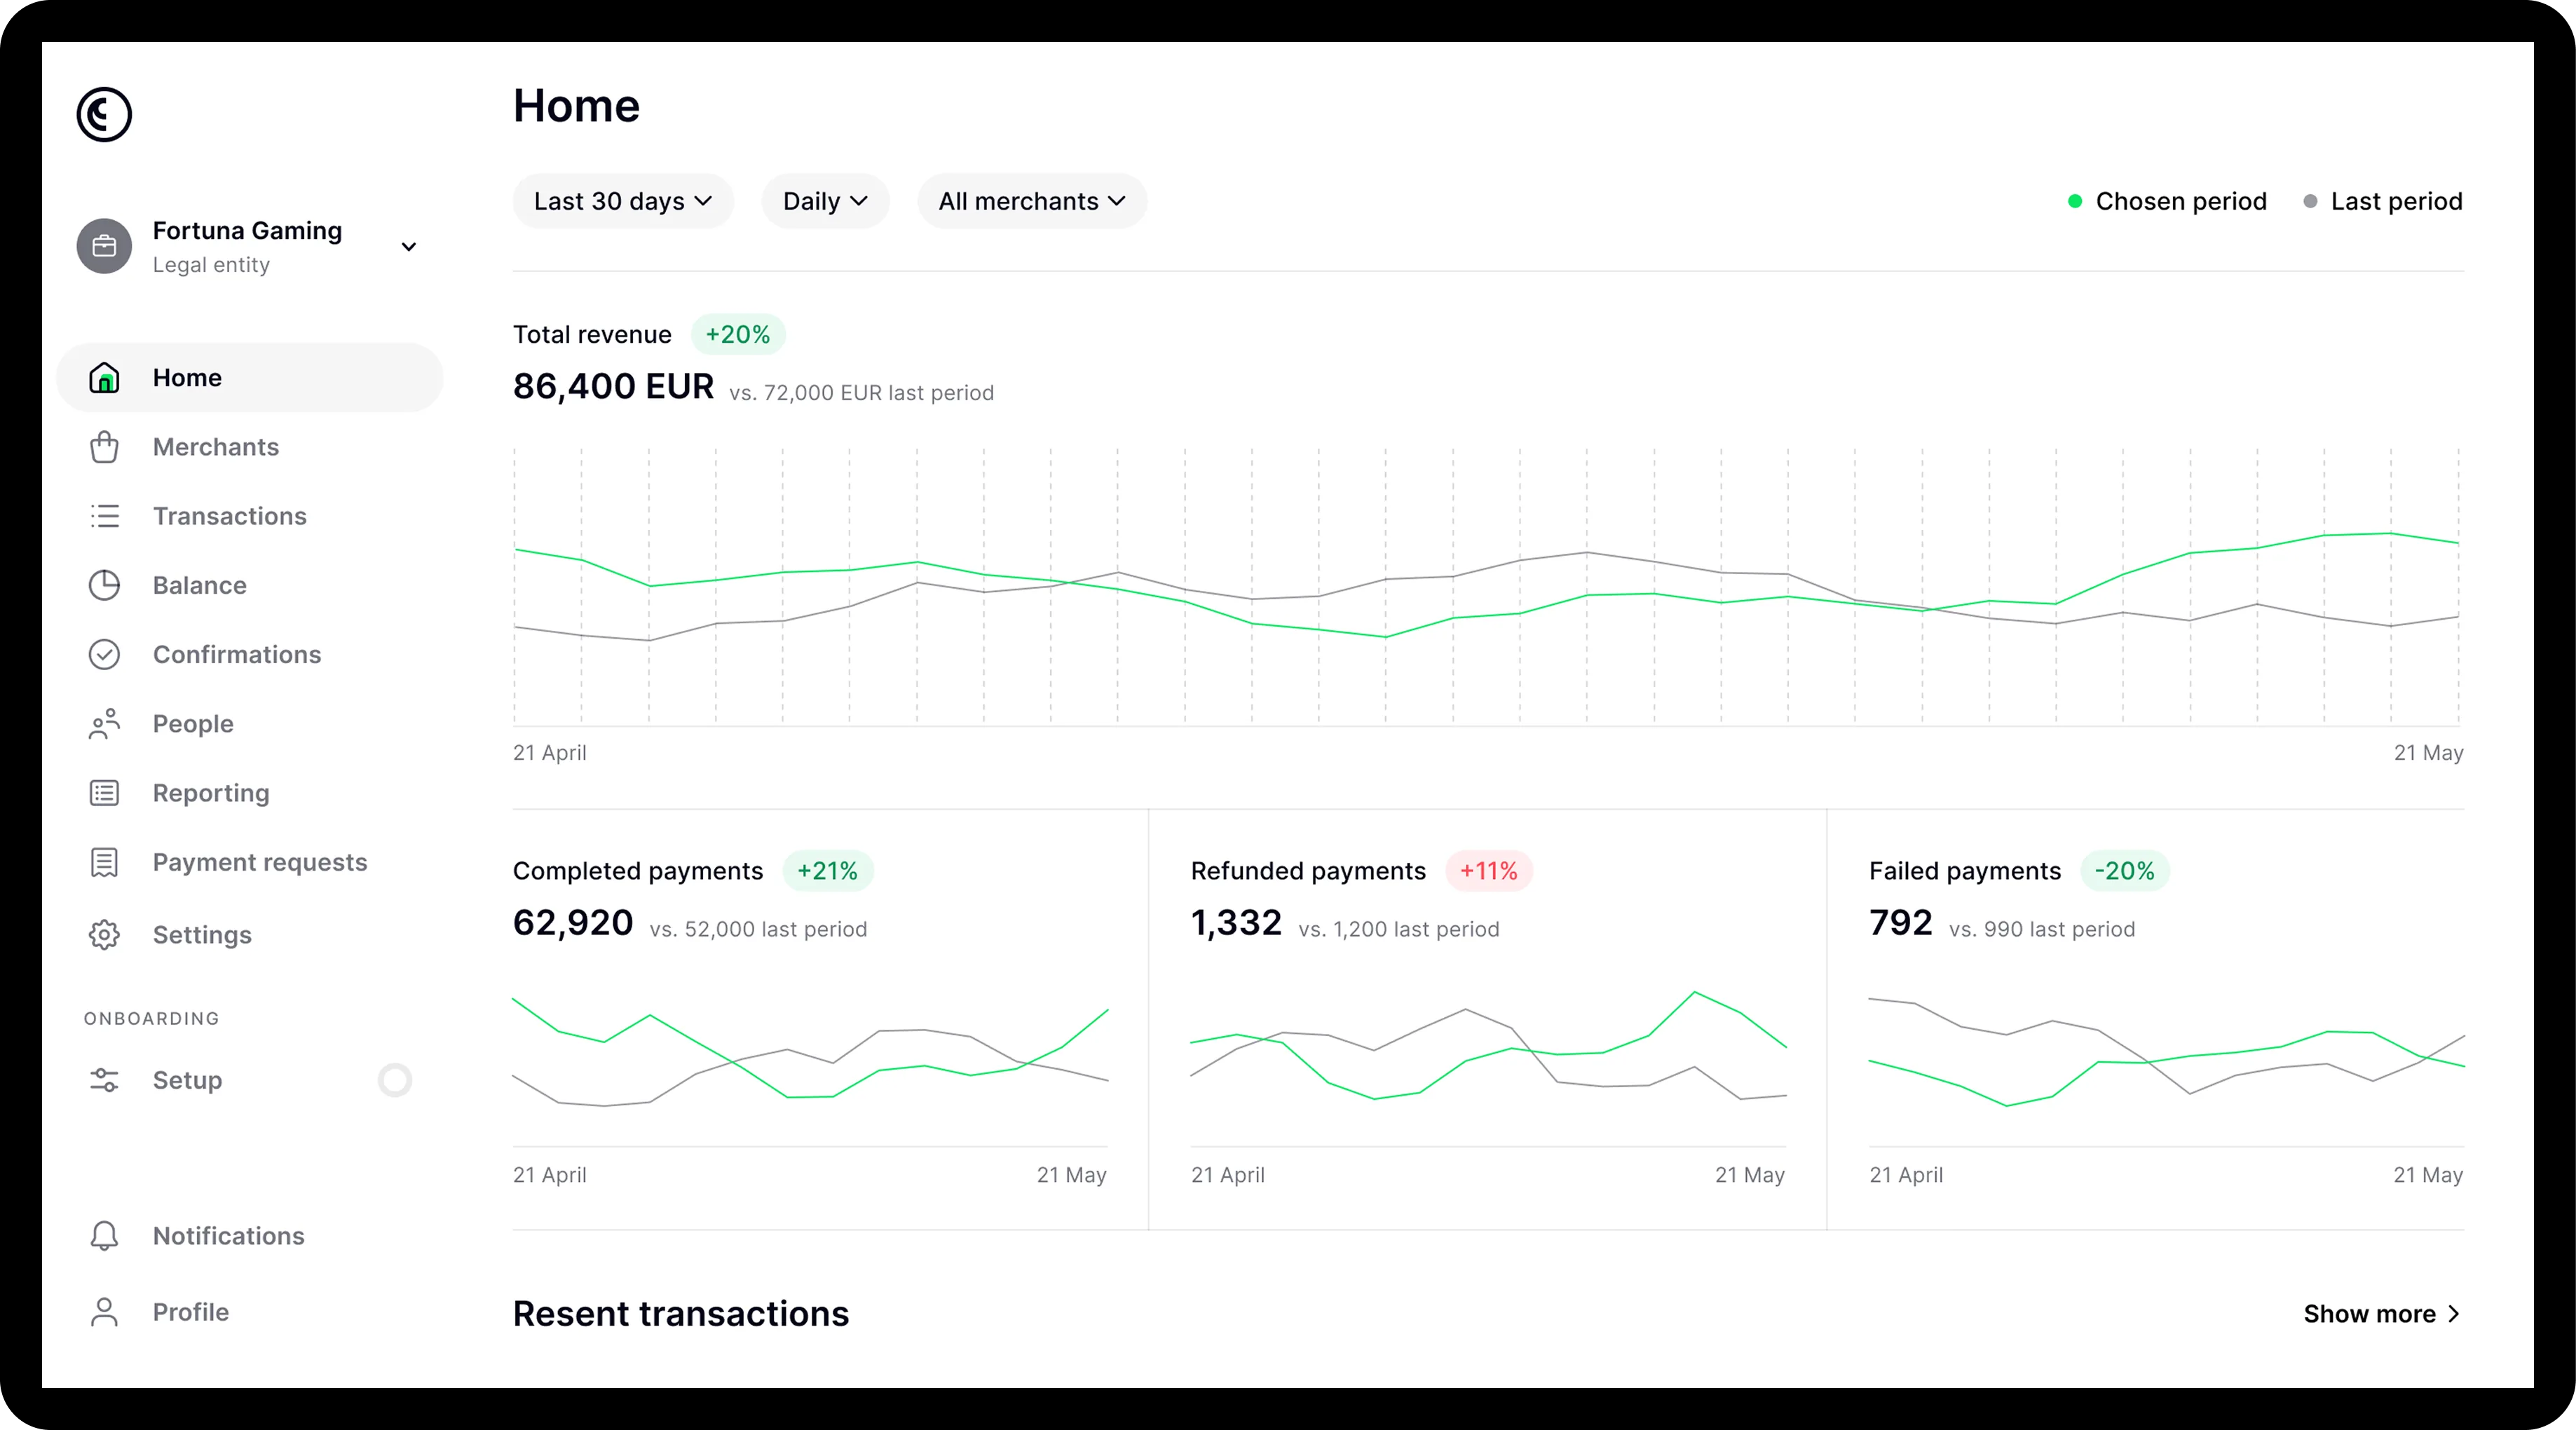Click the Transactions list icon
Viewport: 2576px width, 1430px height.
(x=104, y=516)
